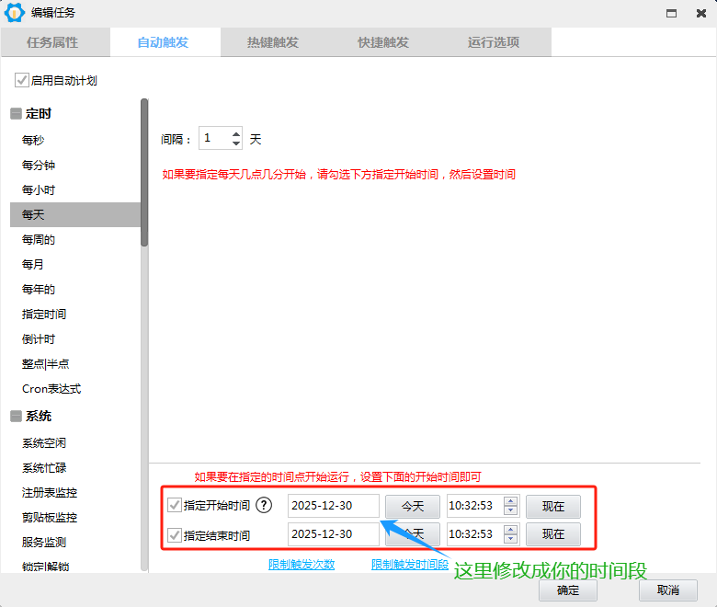Screen dimensions: 717x607
Task: Increase the 间隔 days spinner value
Action: pyautogui.click(x=236, y=133)
